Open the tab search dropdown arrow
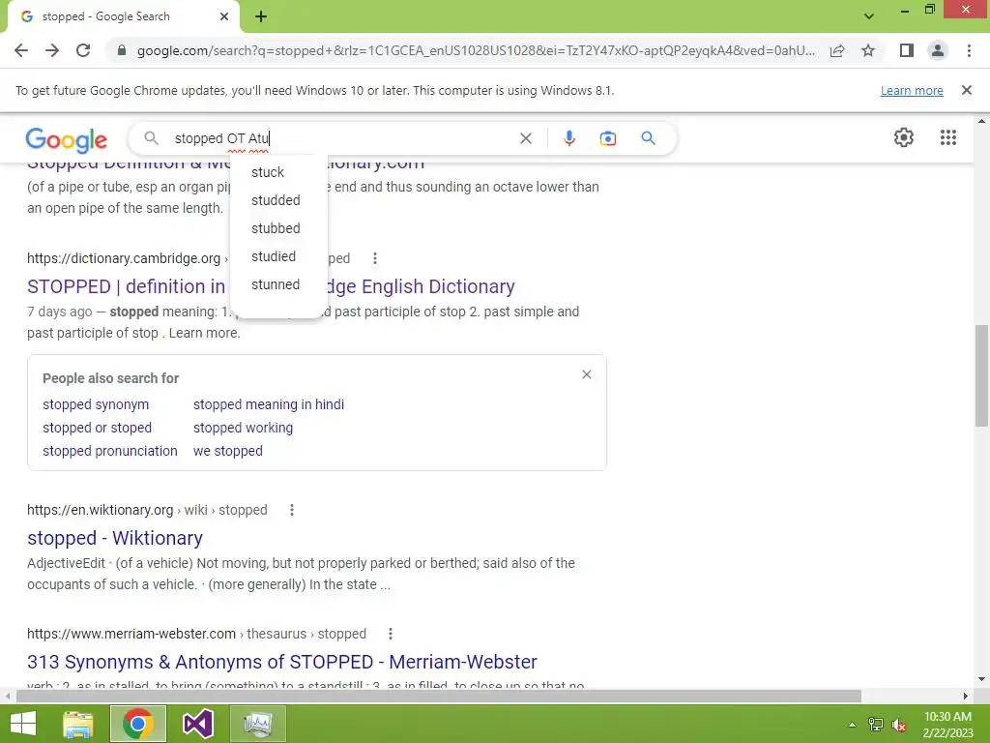 tap(869, 16)
